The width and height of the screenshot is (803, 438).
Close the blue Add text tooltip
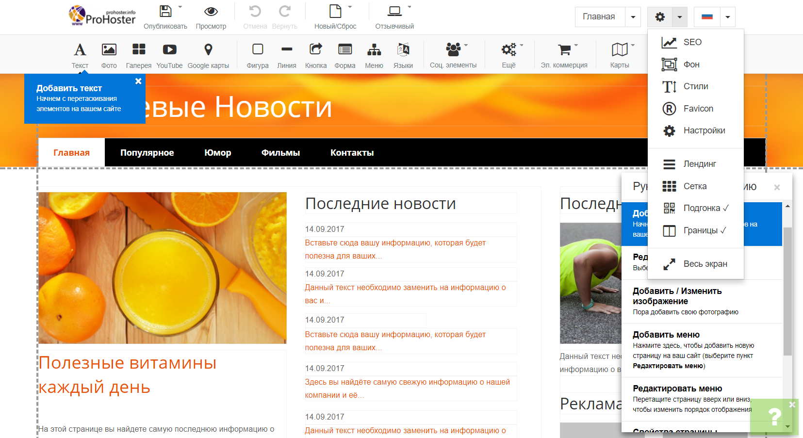138,81
